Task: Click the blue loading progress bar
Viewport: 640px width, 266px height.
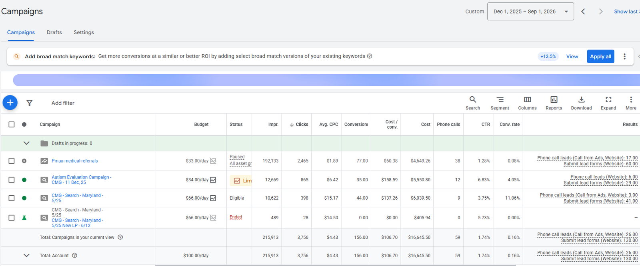Action: (326, 80)
